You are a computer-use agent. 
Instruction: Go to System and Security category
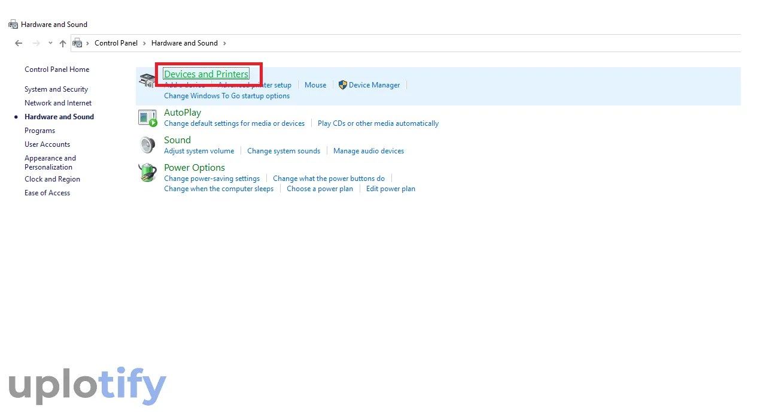pos(56,89)
